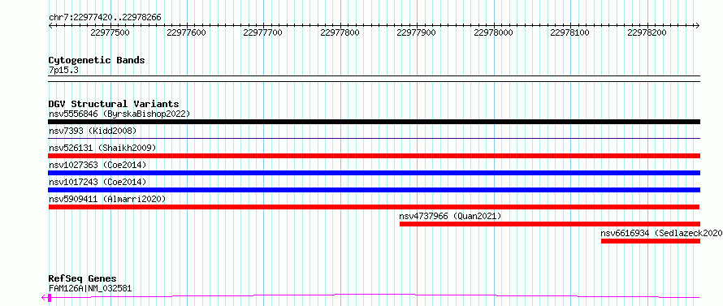Click the black nsv5556846 variant bar
This screenshot has width=723, height=306.
374,122
